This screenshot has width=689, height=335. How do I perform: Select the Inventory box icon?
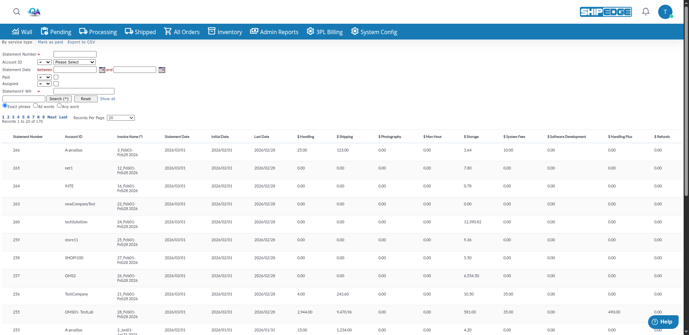pyautogui.click(x=212, y=31)
